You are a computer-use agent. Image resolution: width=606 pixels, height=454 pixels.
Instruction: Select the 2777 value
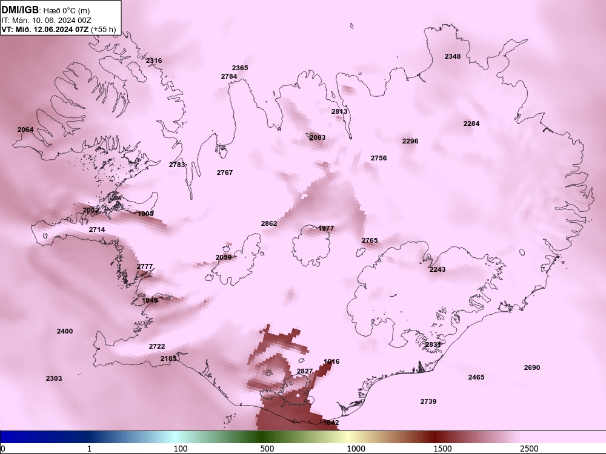145,267
